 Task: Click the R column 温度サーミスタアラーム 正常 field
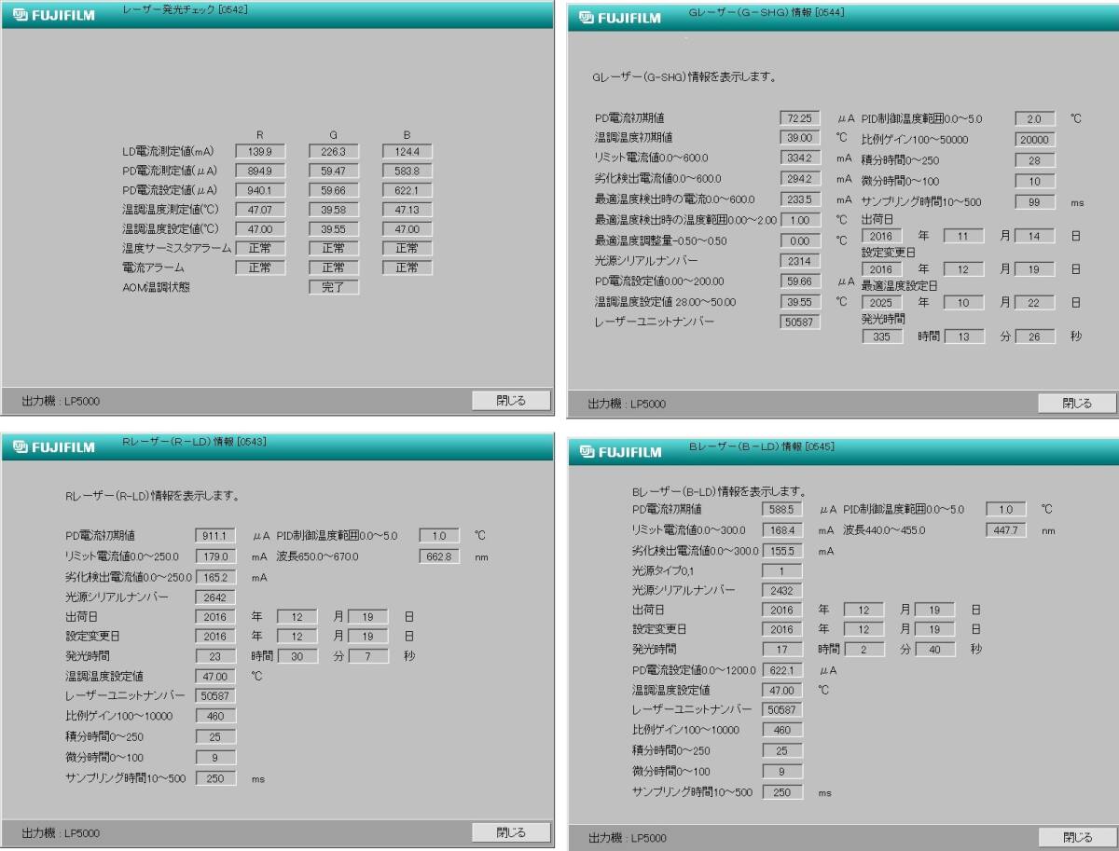point(259,249)
